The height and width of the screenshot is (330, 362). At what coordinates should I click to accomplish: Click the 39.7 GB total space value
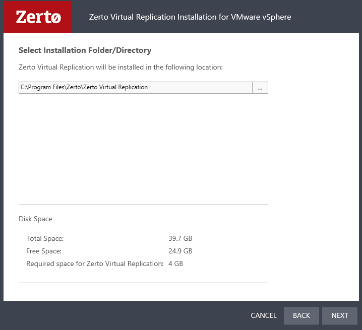click(180, 238)
